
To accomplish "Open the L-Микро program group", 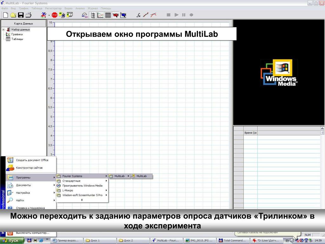I will tap(82, 191).
